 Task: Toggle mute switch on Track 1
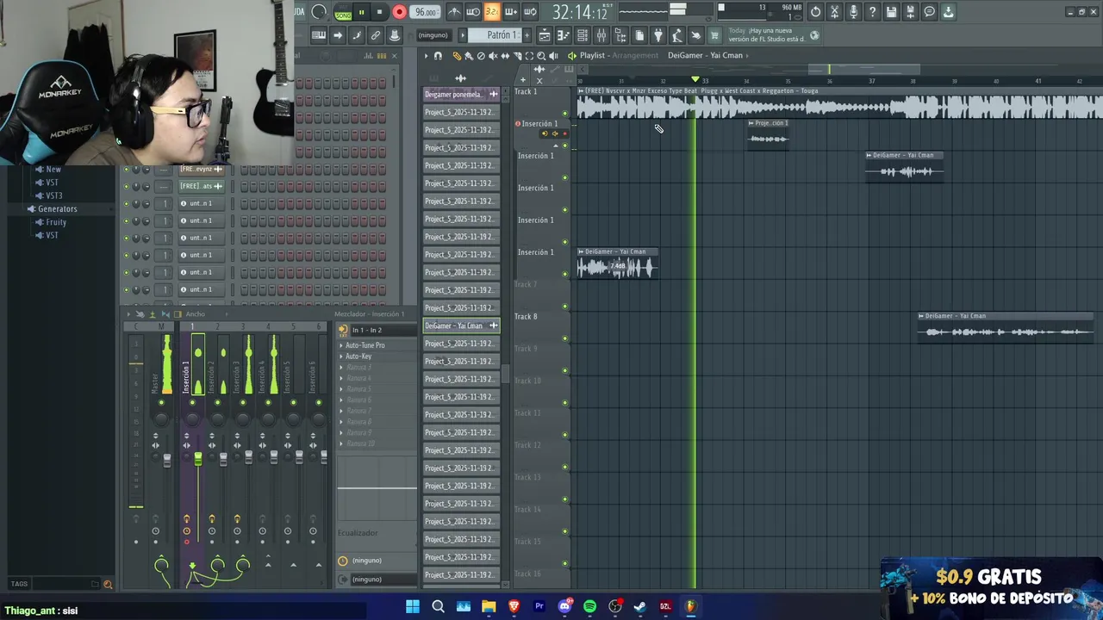pos(565,113)
